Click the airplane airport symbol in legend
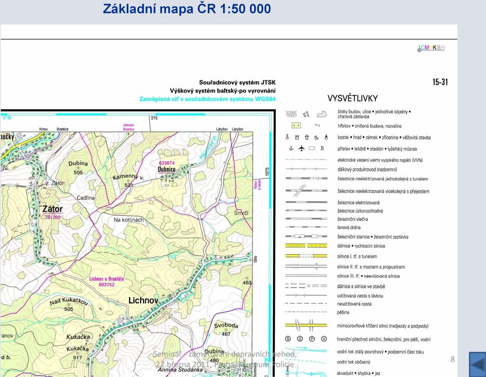Viewport: 486px width, 377px height. [x=301, y=149]
